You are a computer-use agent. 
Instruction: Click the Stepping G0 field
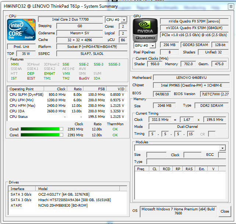80,26
